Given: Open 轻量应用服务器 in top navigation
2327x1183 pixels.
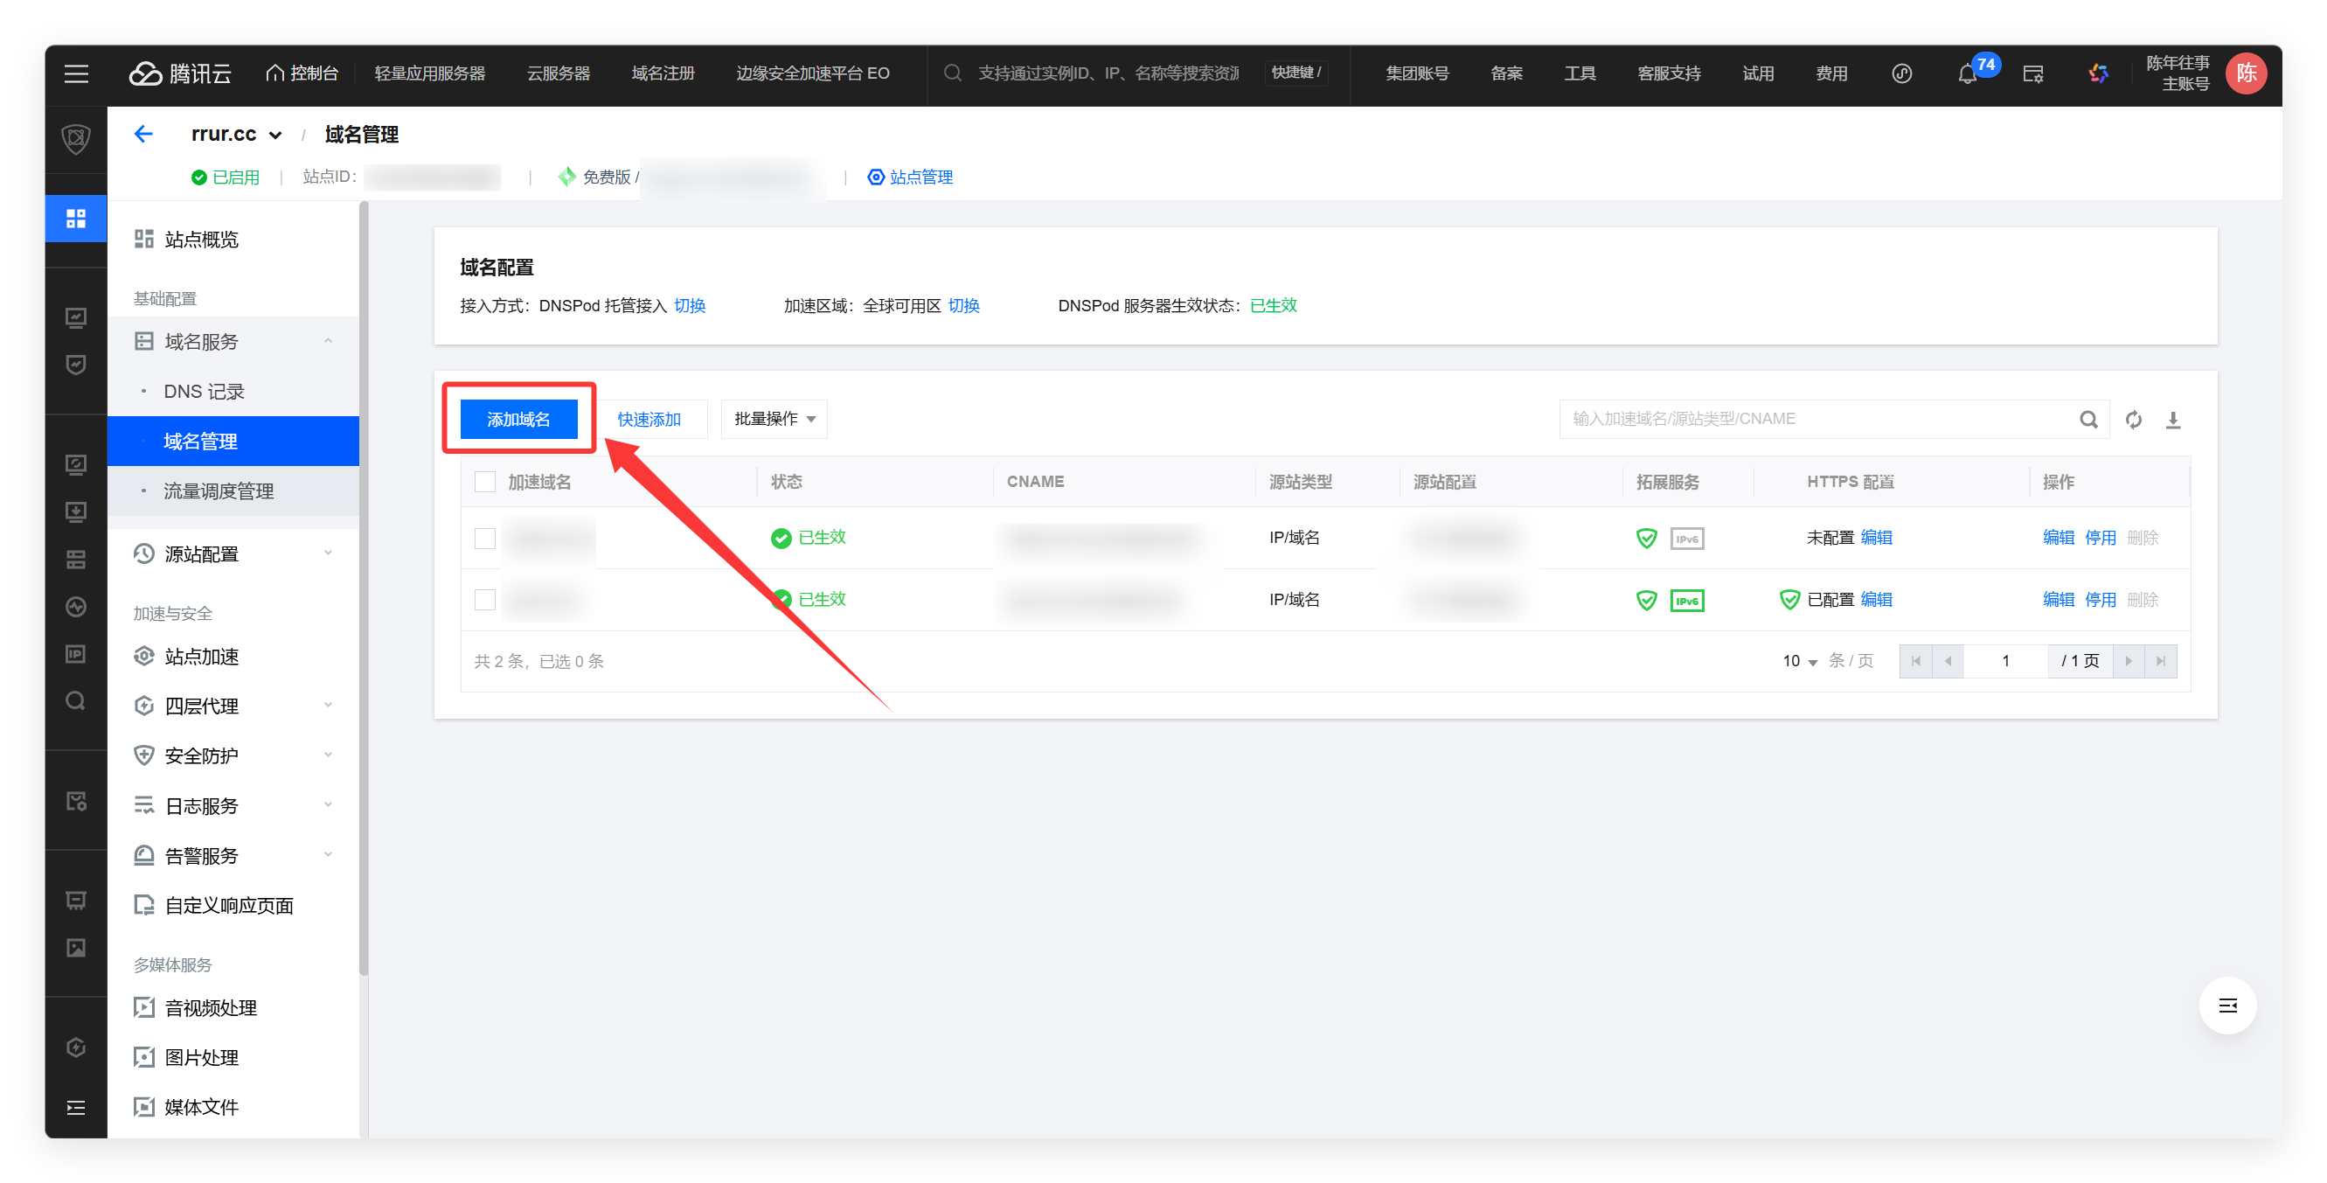Looking at the screenshot, I should (x=430, y=73).
